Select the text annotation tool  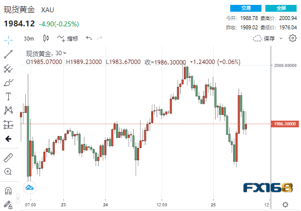click(8, 96)
